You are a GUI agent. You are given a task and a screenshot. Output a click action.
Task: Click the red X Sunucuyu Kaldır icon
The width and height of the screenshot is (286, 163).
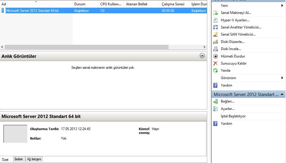click(x=216, y=63)
